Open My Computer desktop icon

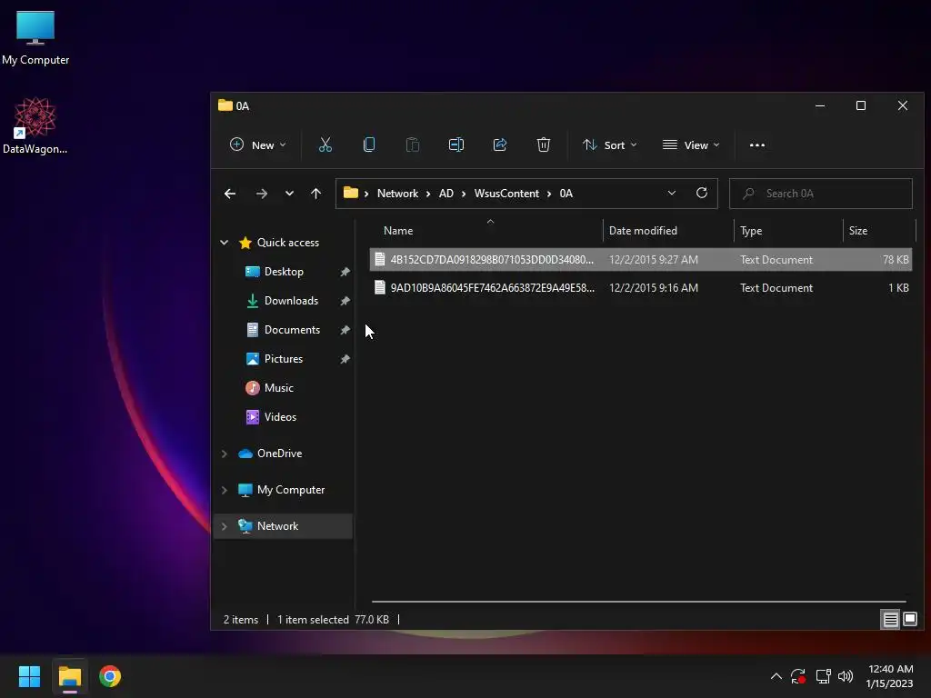pyautogui.click(x=35, y=38)
